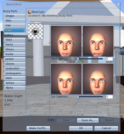The width and height of the screenshot is (124, 134).
Task: Select the Jacket tab
Action: [15, 59]
